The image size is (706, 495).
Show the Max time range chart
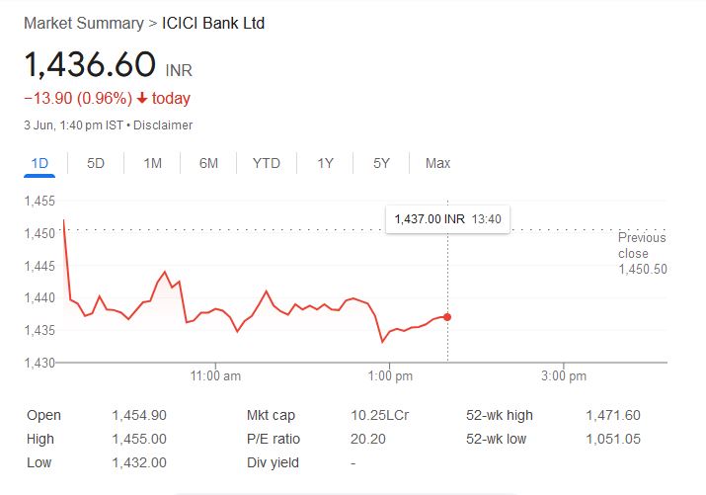tap(437, 163)
